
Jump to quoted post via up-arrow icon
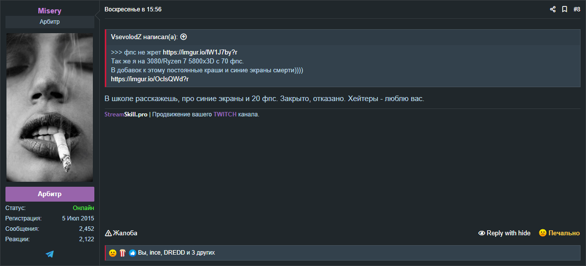tap(183, 37)
